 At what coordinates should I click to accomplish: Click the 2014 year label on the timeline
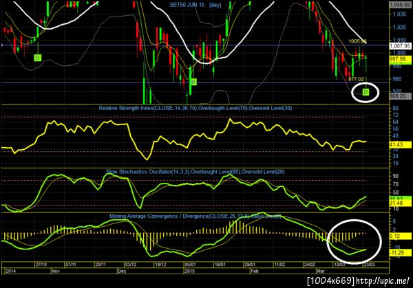10,271
